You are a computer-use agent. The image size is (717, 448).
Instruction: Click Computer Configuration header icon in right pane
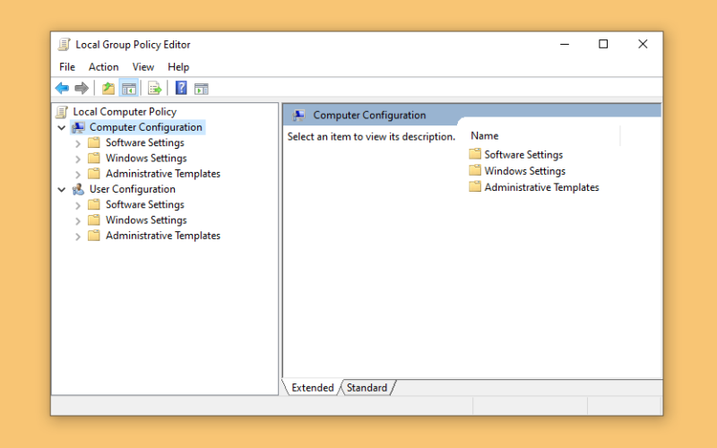tap(299, 116)
